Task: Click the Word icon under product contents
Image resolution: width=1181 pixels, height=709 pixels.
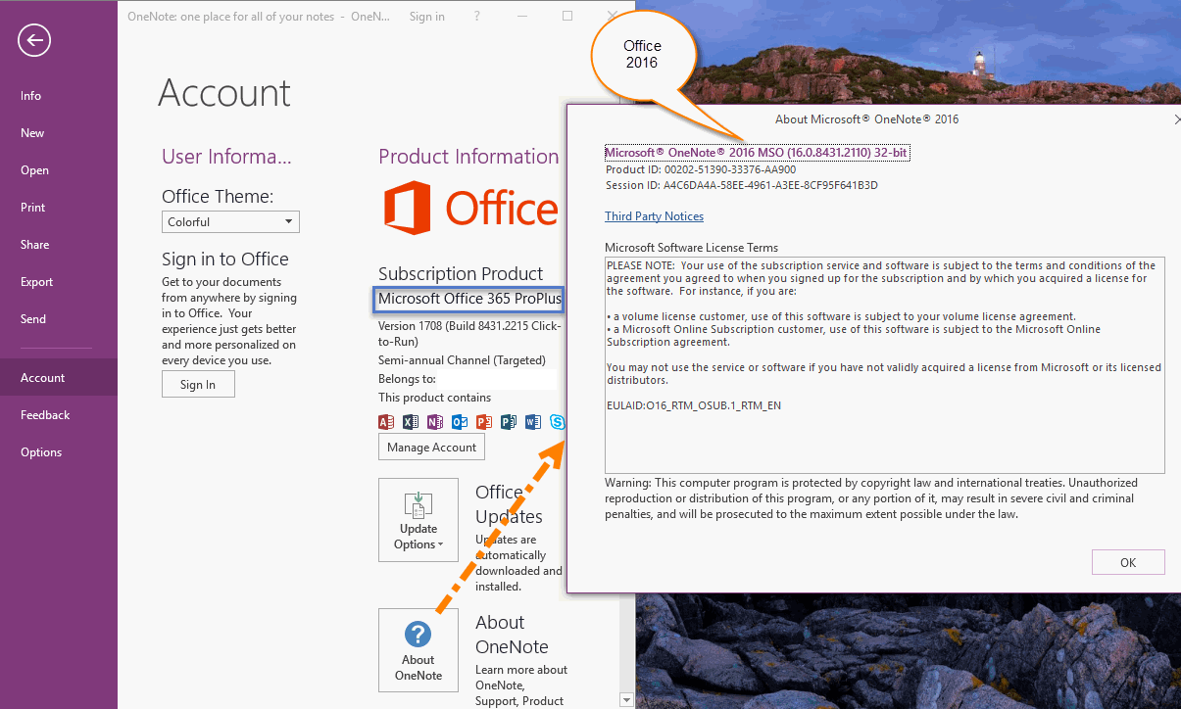Action: (533, 422)
